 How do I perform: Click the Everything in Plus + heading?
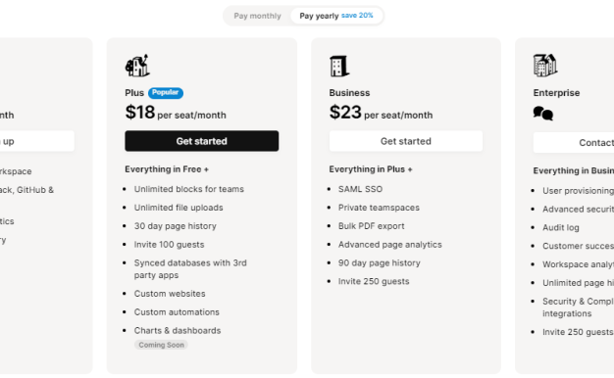[371, 169]
